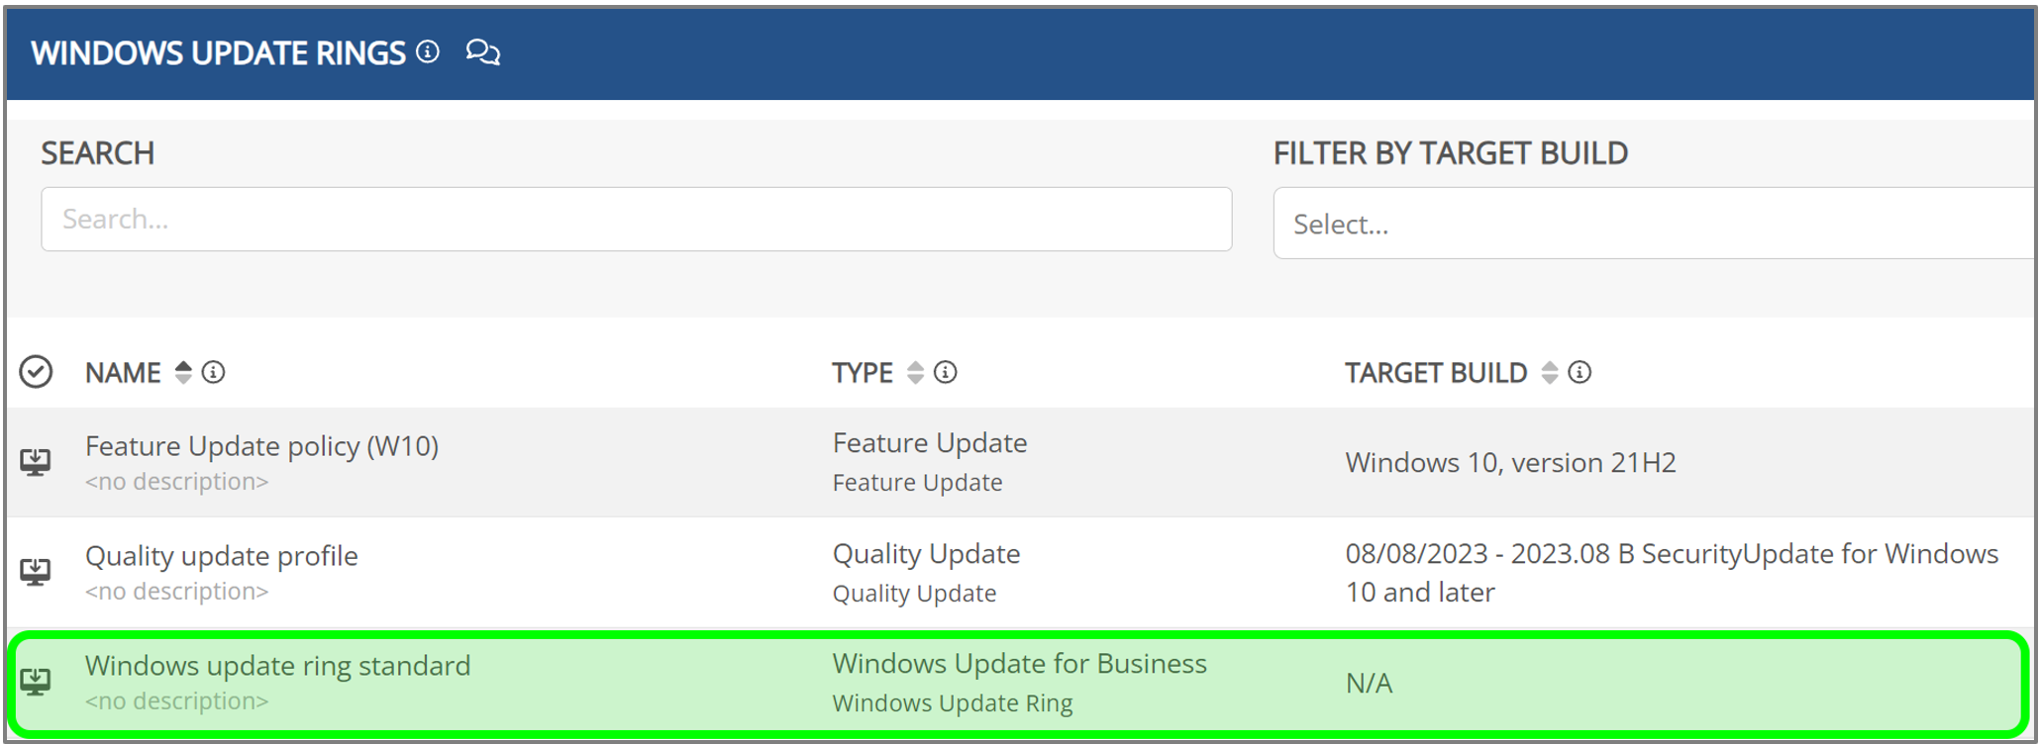Sort the table by NAME column arrows

[x=183, y=372]
